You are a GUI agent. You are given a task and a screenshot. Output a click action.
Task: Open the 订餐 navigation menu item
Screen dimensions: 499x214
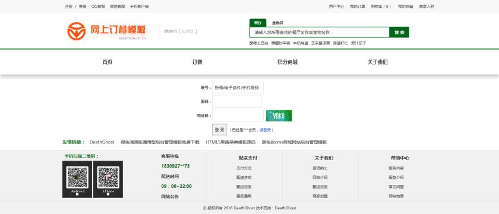pos(197,62)
